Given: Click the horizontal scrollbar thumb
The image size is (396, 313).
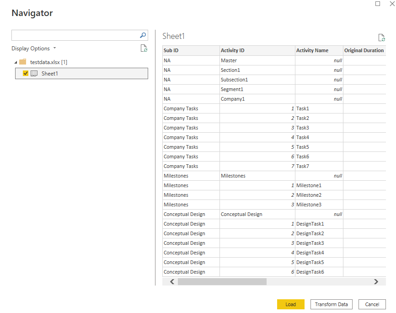Looking at the screenshot, I should 222,282.
